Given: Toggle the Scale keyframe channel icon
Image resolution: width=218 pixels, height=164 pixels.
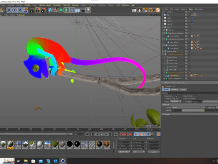Looking at the screenshot, I should (140, 134).
